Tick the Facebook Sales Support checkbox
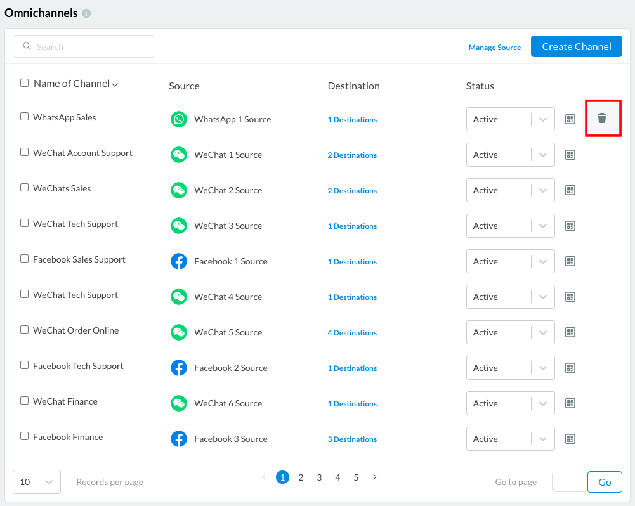635x506 pixels. [x=24, y=259]
